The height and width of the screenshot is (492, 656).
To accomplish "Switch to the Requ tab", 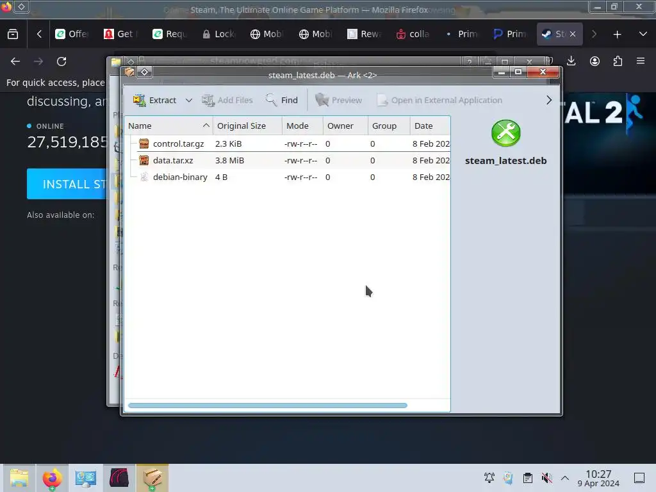I will pyautogui.click(x=170, y=35).
